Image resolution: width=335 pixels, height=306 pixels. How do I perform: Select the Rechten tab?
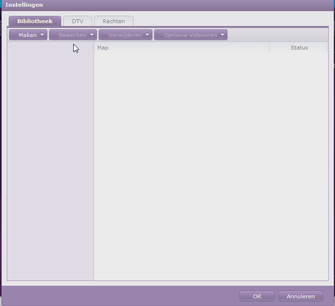[114, 21]
